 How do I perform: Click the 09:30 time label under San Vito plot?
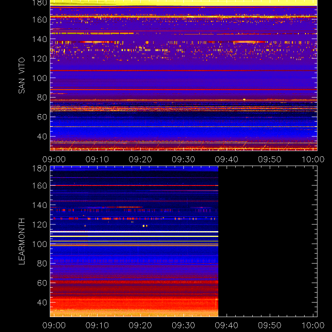(183, 159)
